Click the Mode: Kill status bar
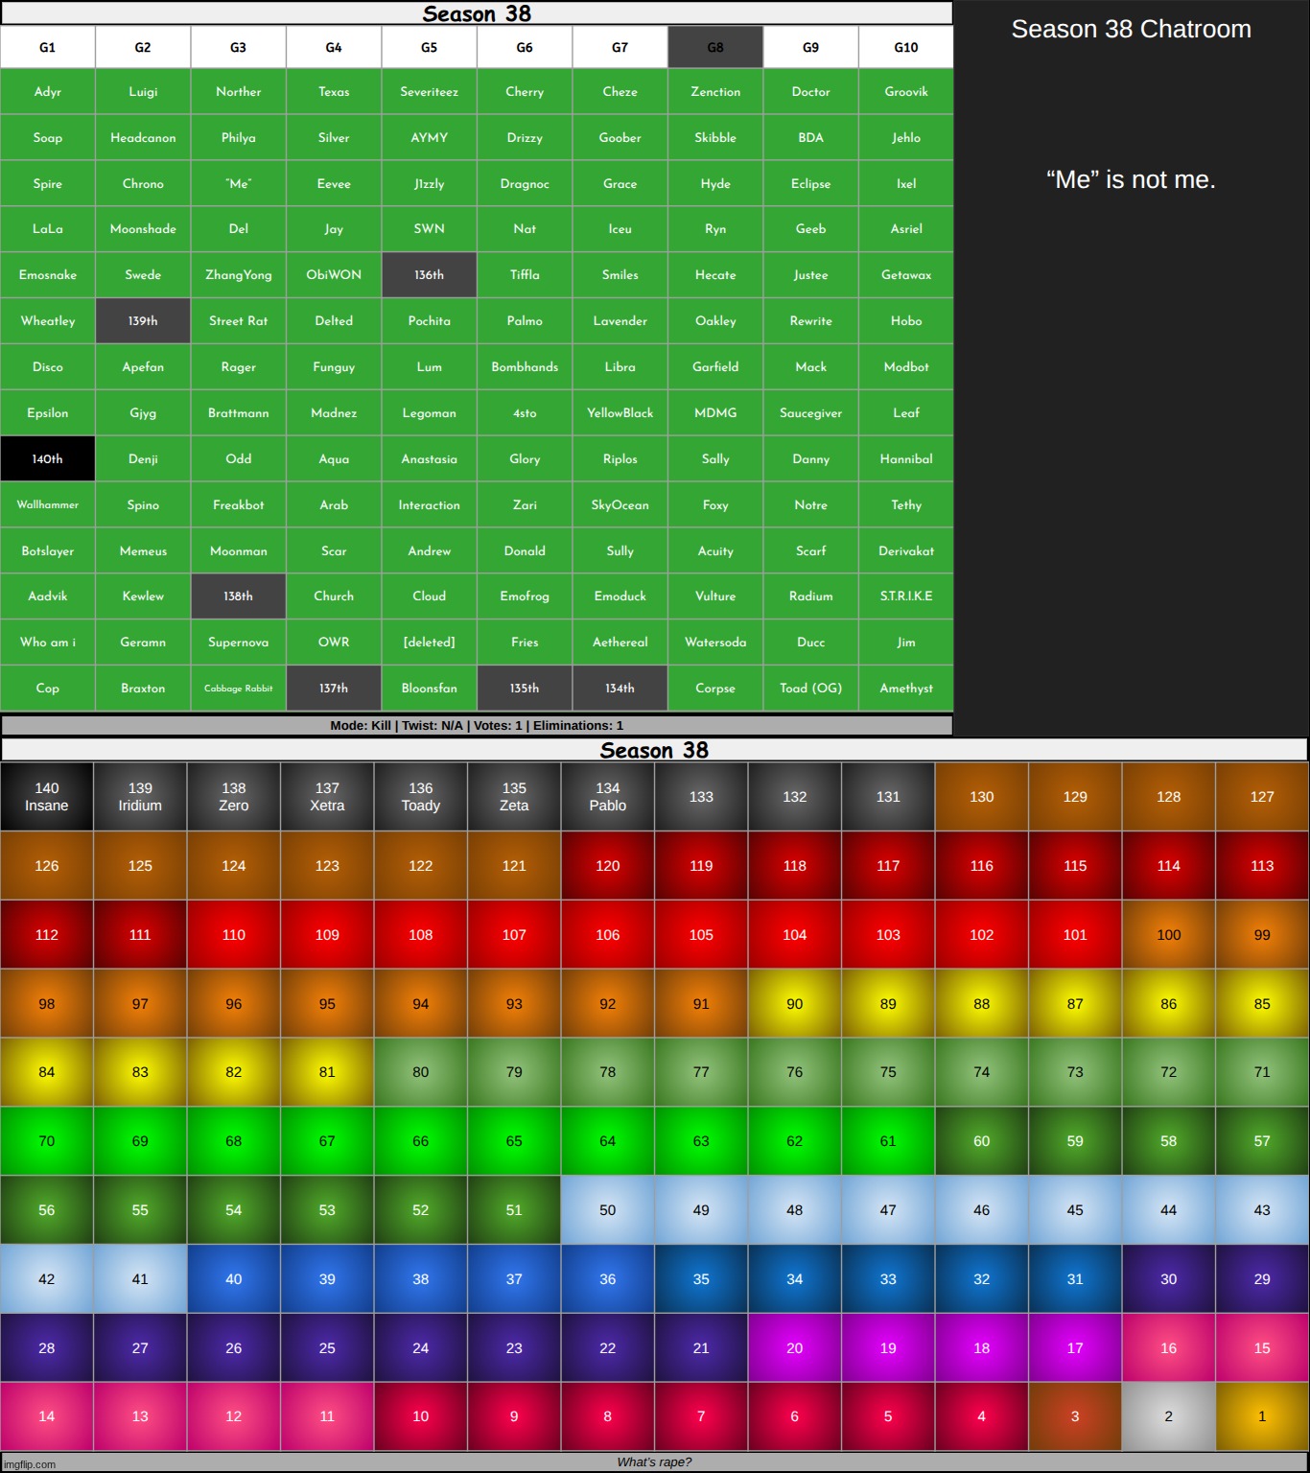 477,726
